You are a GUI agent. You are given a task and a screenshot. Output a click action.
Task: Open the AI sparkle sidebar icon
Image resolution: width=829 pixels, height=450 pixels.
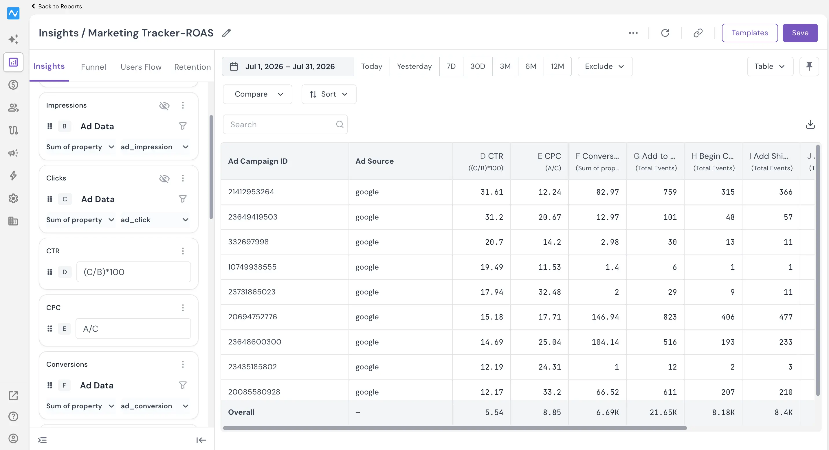pos(13,39)
